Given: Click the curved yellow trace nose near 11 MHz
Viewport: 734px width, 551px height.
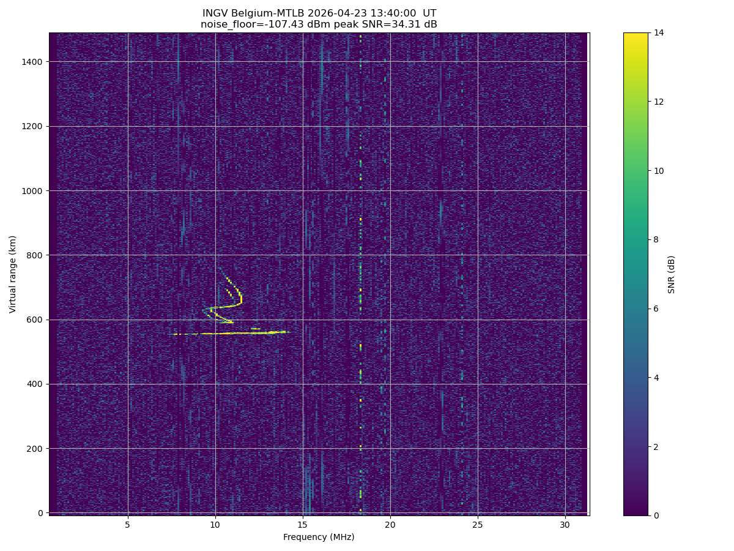Looking at the screenshot, I should (x=240, y=299).
